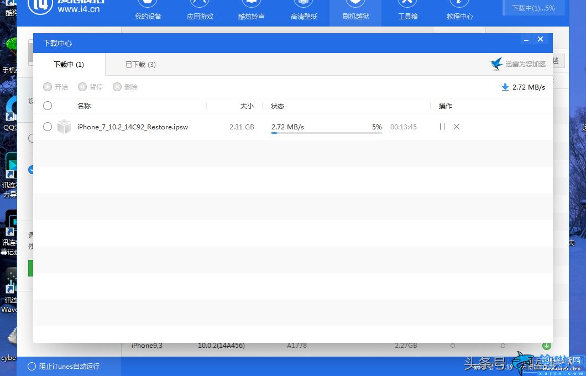Viewport: 586px width, 376px height.
Task: Open 高清壁纸 in the top navigation
Action: coord(304,11)
